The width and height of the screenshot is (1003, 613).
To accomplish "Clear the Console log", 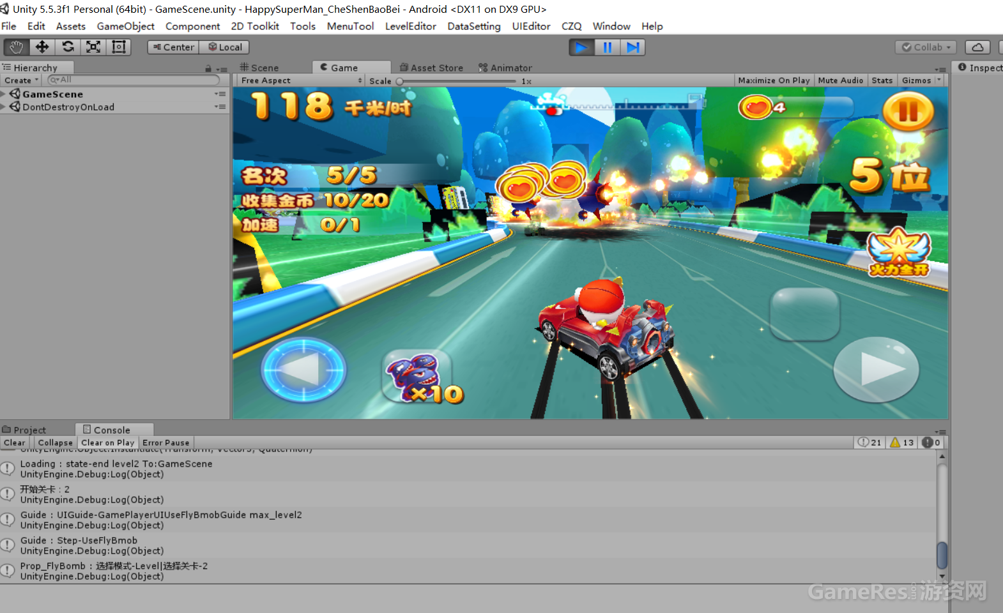I will (x=15, y=443).
